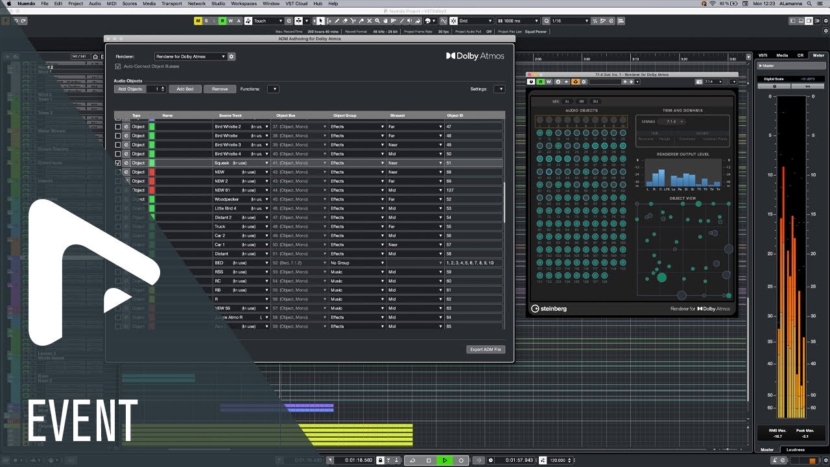Open the Nuendo application menu
The image size is (830, 467).
[27, 3]
